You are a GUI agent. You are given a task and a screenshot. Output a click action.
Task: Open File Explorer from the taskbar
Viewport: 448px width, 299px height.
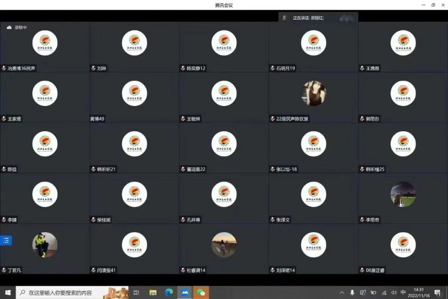153,293
